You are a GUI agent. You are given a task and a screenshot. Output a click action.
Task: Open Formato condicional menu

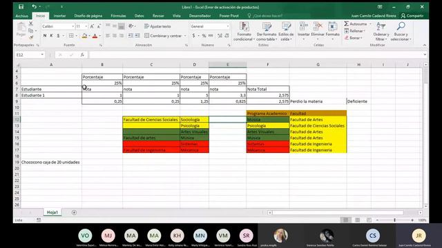point(244,31)
